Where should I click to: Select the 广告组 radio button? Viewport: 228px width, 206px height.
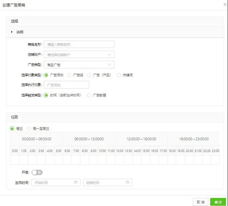[x=69, y=75]
